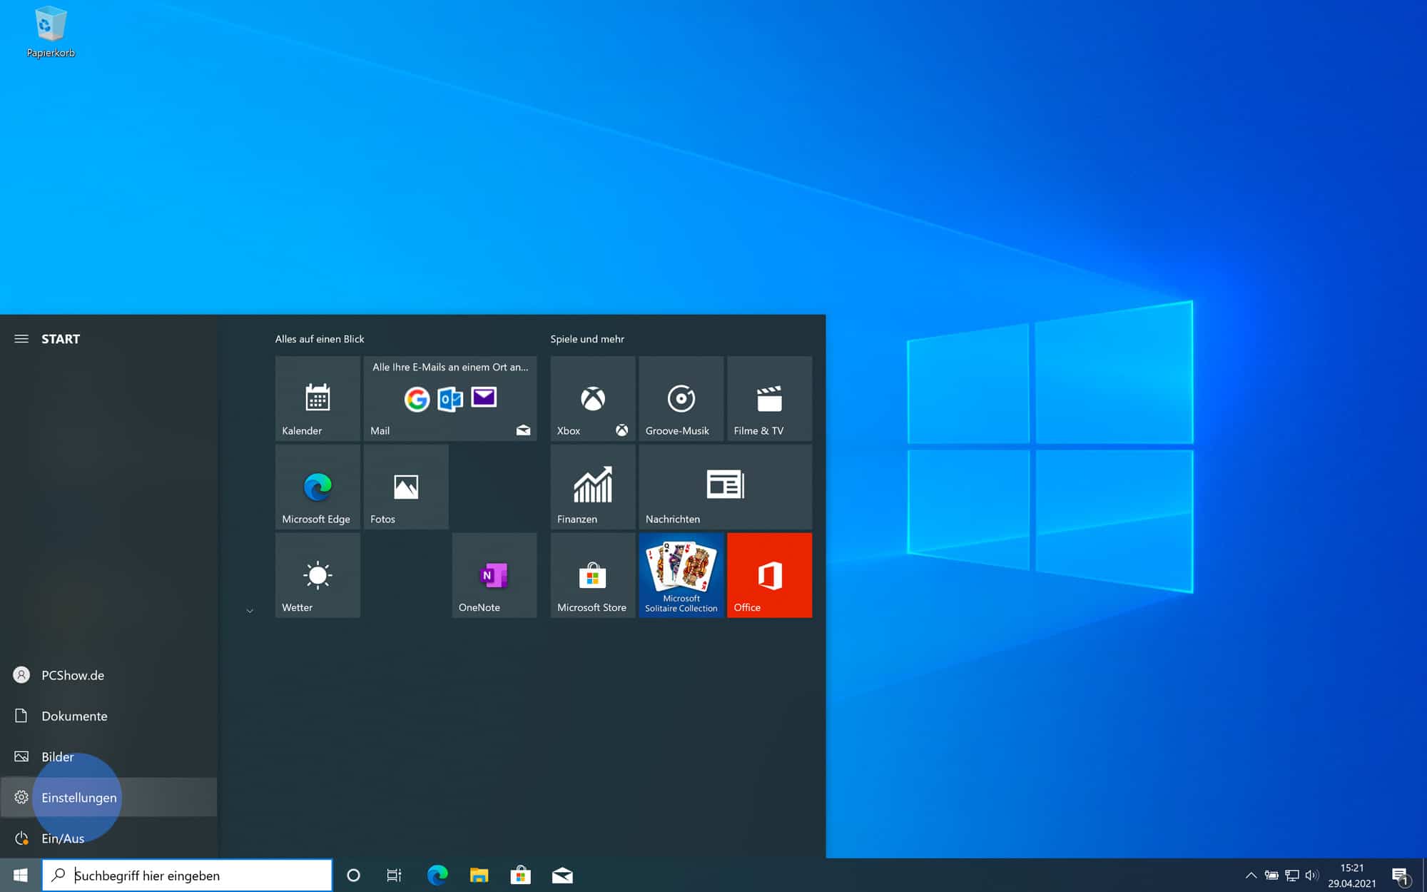Open the Ein/Aus power menu
The height and width of the screenshot is (892, 1427).
(108, 838)
